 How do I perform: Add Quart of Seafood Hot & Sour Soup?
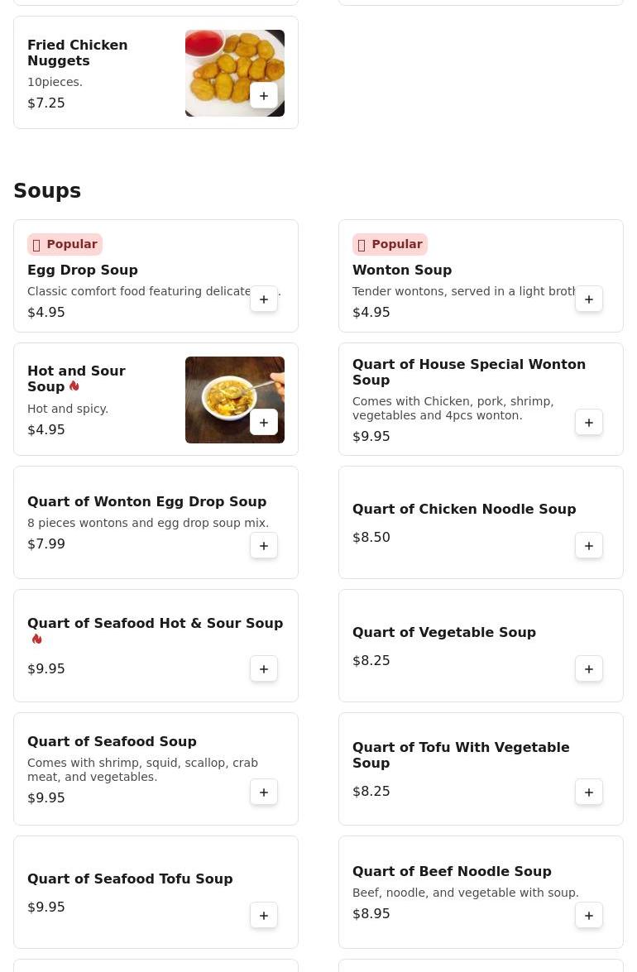pos(263,669)
